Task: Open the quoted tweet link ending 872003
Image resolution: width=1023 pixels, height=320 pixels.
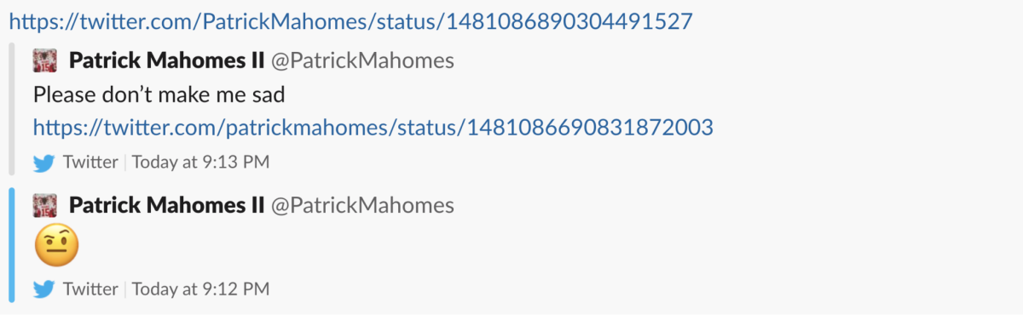Action: click(x=373, y=128)
